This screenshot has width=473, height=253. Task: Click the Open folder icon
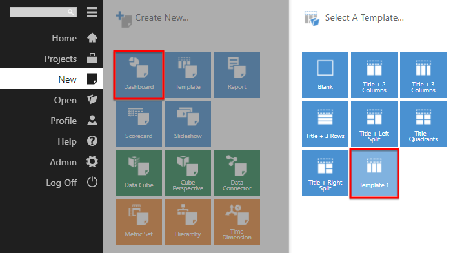[92, 99]
